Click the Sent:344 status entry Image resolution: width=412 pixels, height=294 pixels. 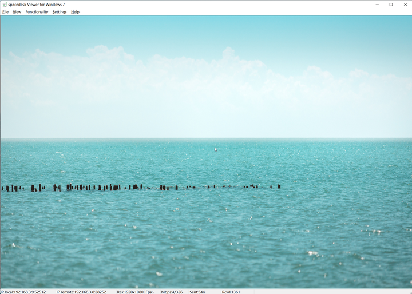click(x=197, y=292)
